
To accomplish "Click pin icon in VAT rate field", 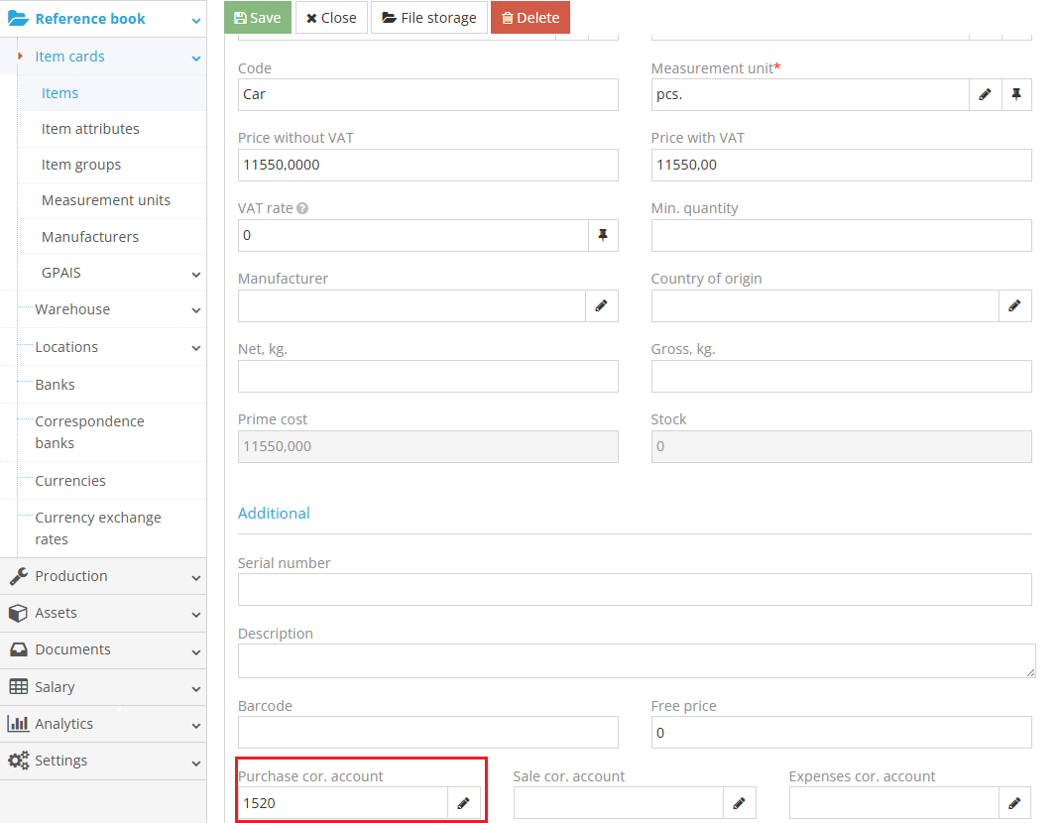I will [602, 236].
